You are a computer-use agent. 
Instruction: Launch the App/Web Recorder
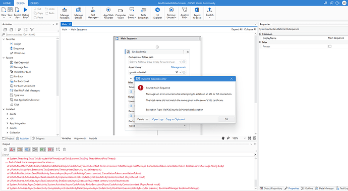click(x=108, y=13)
